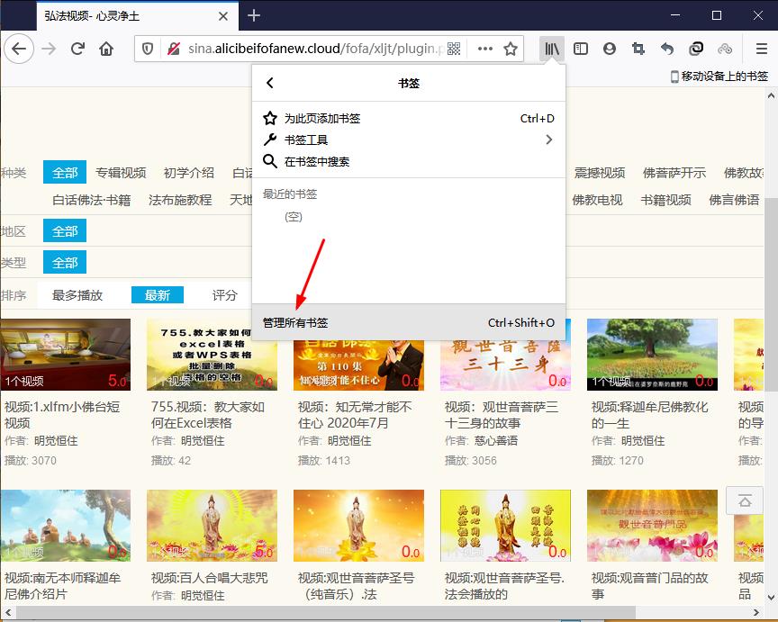Open the 南无本师释迦牟尼佛介绍片 thumbnail

pos(66,526)
